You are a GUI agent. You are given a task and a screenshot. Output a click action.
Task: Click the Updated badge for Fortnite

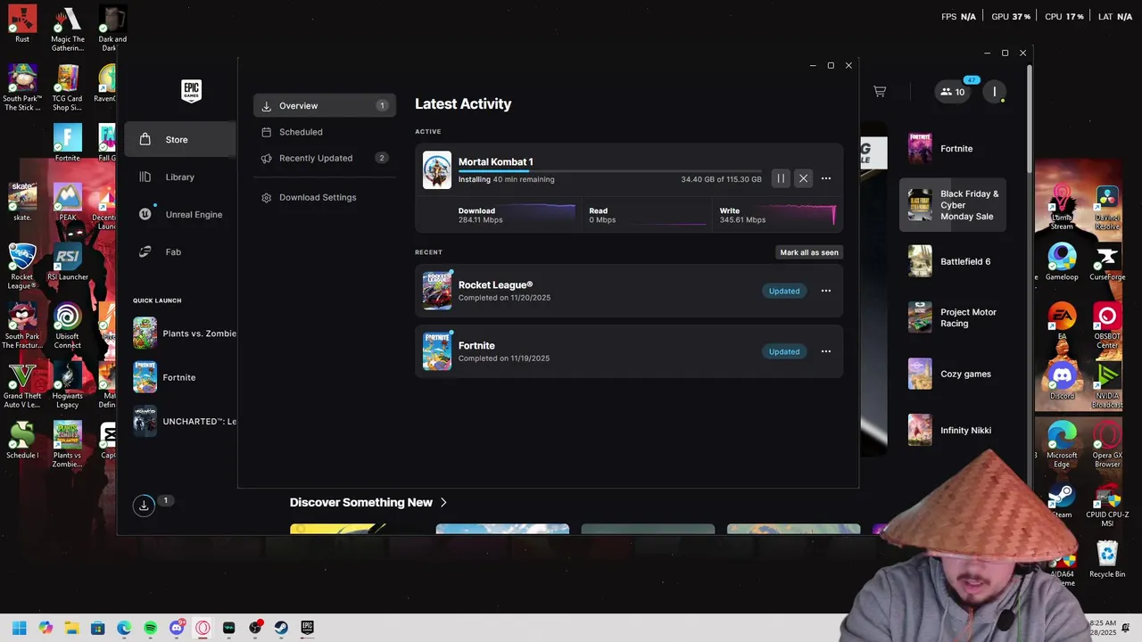point(784,351)
